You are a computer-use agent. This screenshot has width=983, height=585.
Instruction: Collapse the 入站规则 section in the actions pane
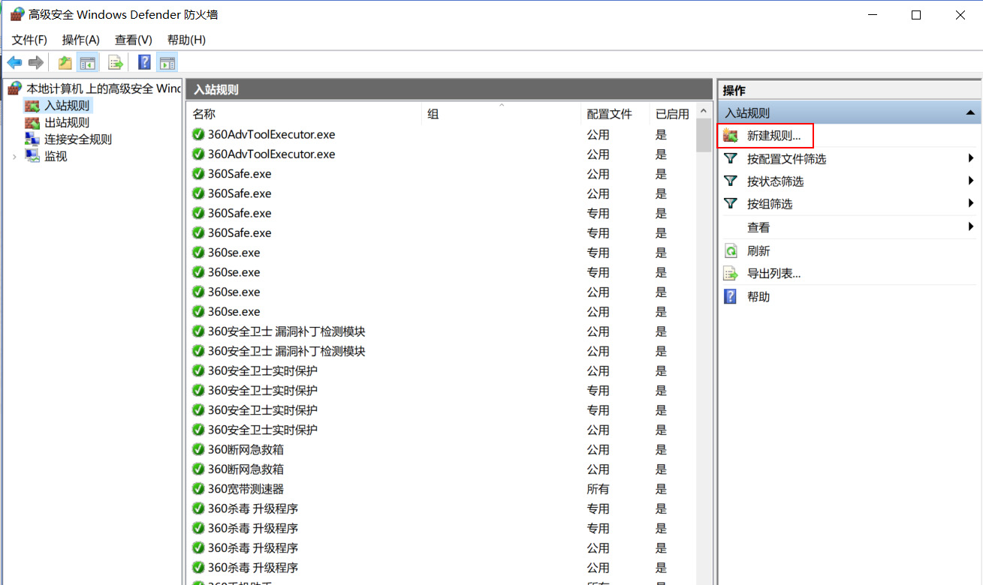[970, 113]
